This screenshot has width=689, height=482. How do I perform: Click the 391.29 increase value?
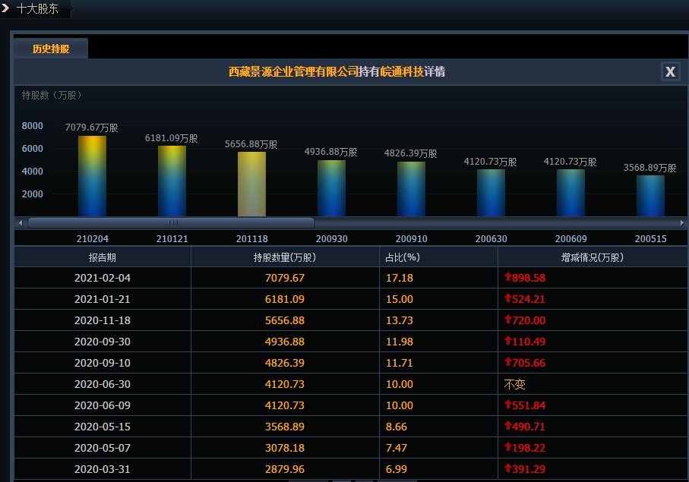tap(525, 469)
